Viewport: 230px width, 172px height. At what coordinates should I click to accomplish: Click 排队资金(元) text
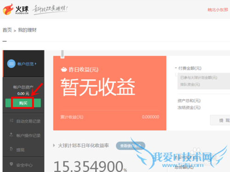coord(190,84)
